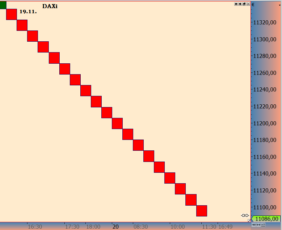Select the right arrow navigation icon
Image resolution: width=282 pixels, height=230 pixels.
(240, 4)
